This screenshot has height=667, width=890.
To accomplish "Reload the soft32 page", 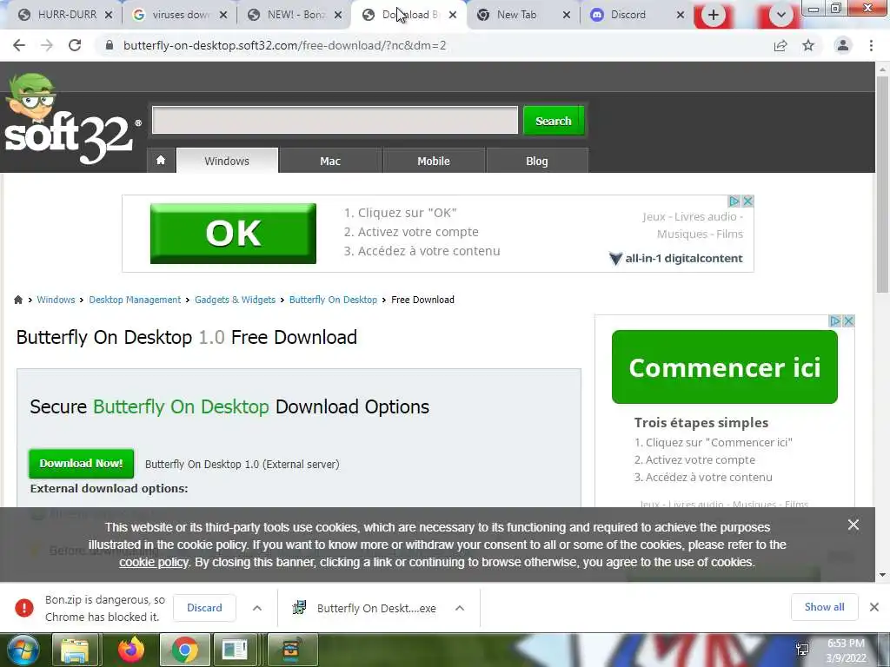I will 75,45.
